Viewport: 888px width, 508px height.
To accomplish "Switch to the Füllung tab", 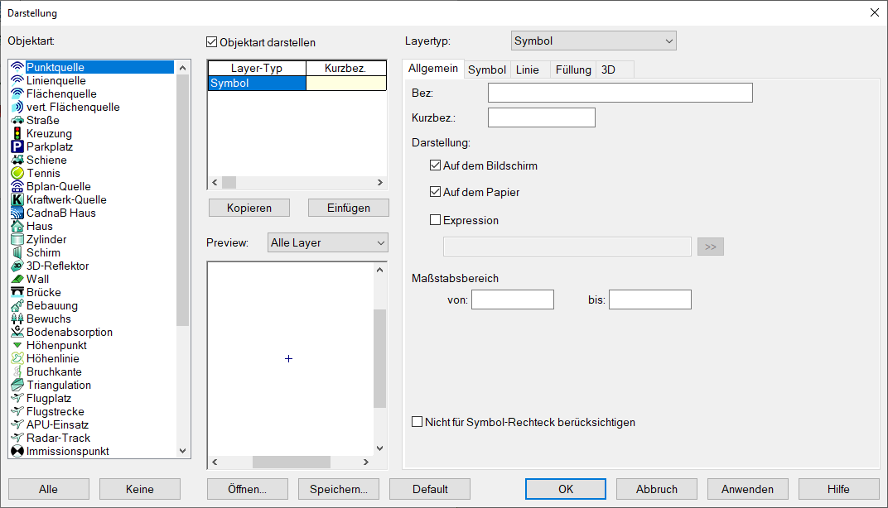I will pos(573,69).
